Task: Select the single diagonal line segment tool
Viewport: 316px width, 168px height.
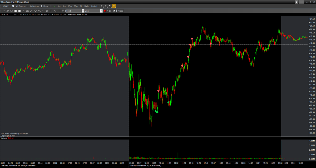Action: pos(31,11)
